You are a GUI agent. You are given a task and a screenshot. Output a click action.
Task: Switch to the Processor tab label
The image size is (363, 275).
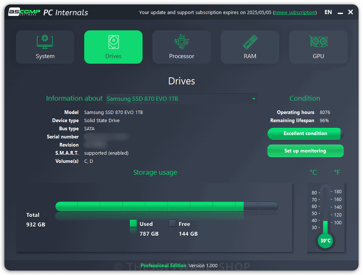(182, 56)
